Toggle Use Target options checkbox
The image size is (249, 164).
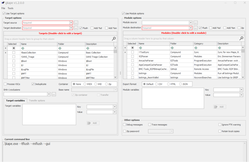pyautogui.click(x=4, y=13)
